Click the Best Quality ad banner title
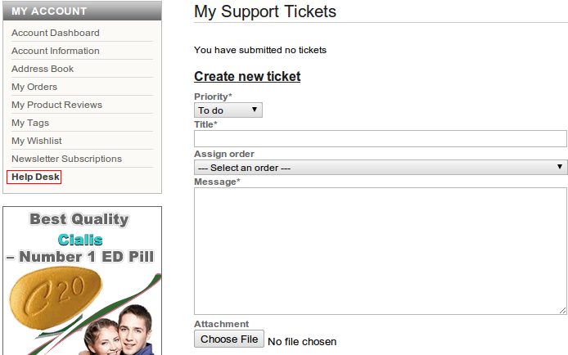 point(79,219)
